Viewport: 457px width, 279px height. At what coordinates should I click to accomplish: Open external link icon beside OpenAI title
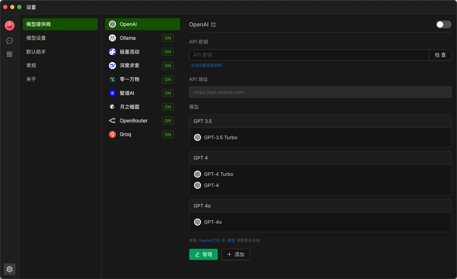[x=213, y=25]
